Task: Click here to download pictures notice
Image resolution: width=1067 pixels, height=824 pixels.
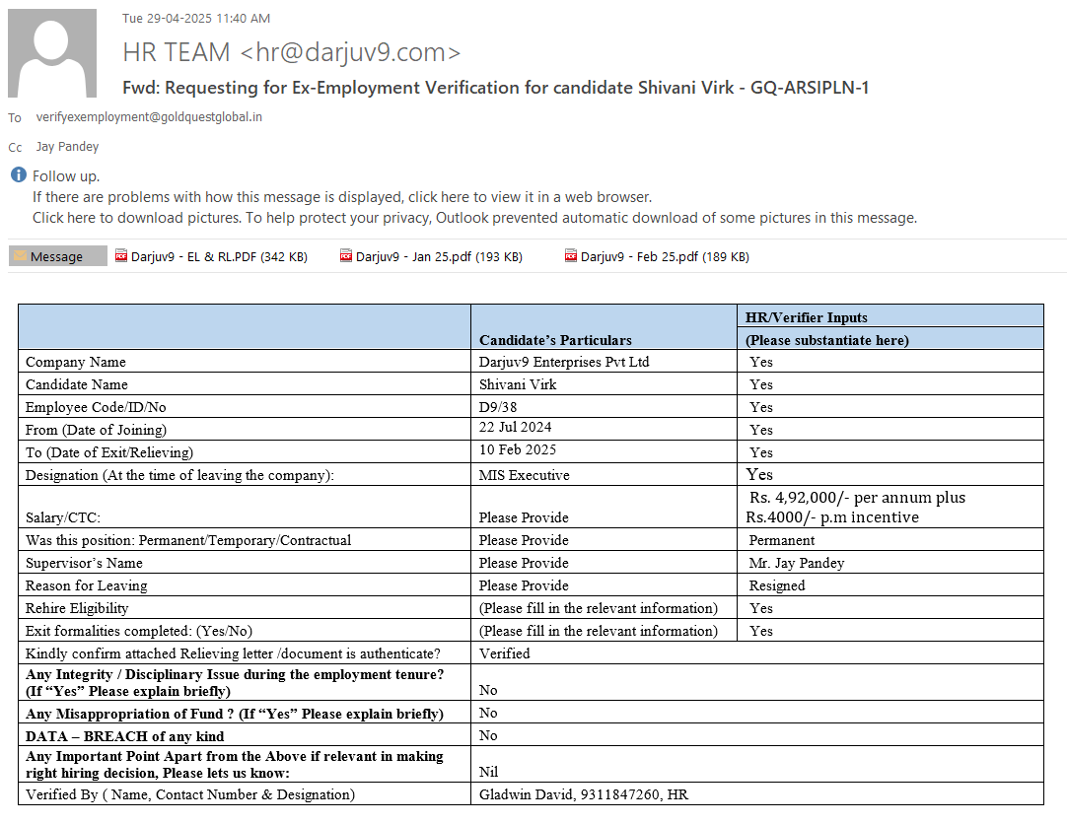Action: (x=475, y=218)
